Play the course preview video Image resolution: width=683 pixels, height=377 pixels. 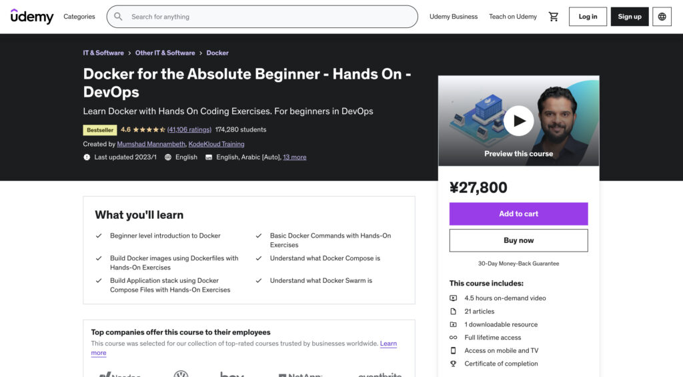[x=518, y=121]
